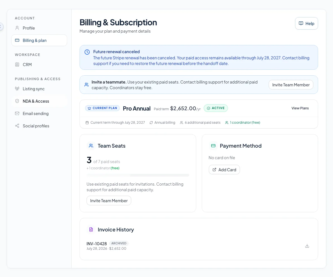Click the refresh icon by Annual billing
333x277 pixels.
(151, 123)
